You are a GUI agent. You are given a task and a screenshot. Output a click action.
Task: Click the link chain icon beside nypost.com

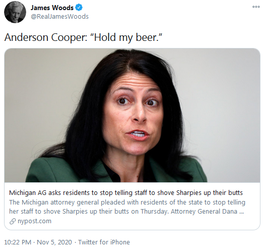coord(13,221)
